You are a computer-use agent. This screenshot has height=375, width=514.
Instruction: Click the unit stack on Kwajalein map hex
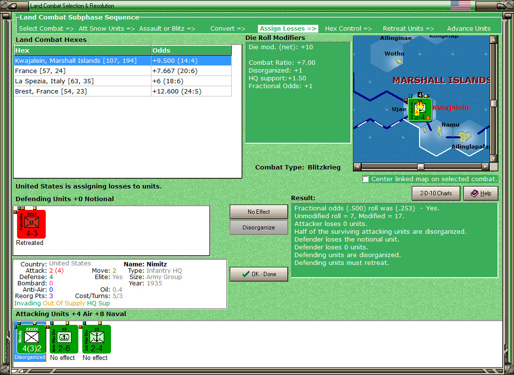tap(420, 110)
